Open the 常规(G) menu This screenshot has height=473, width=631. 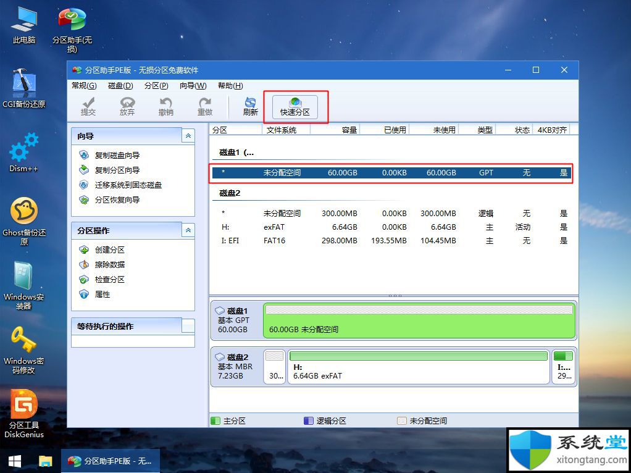[84, 85]
